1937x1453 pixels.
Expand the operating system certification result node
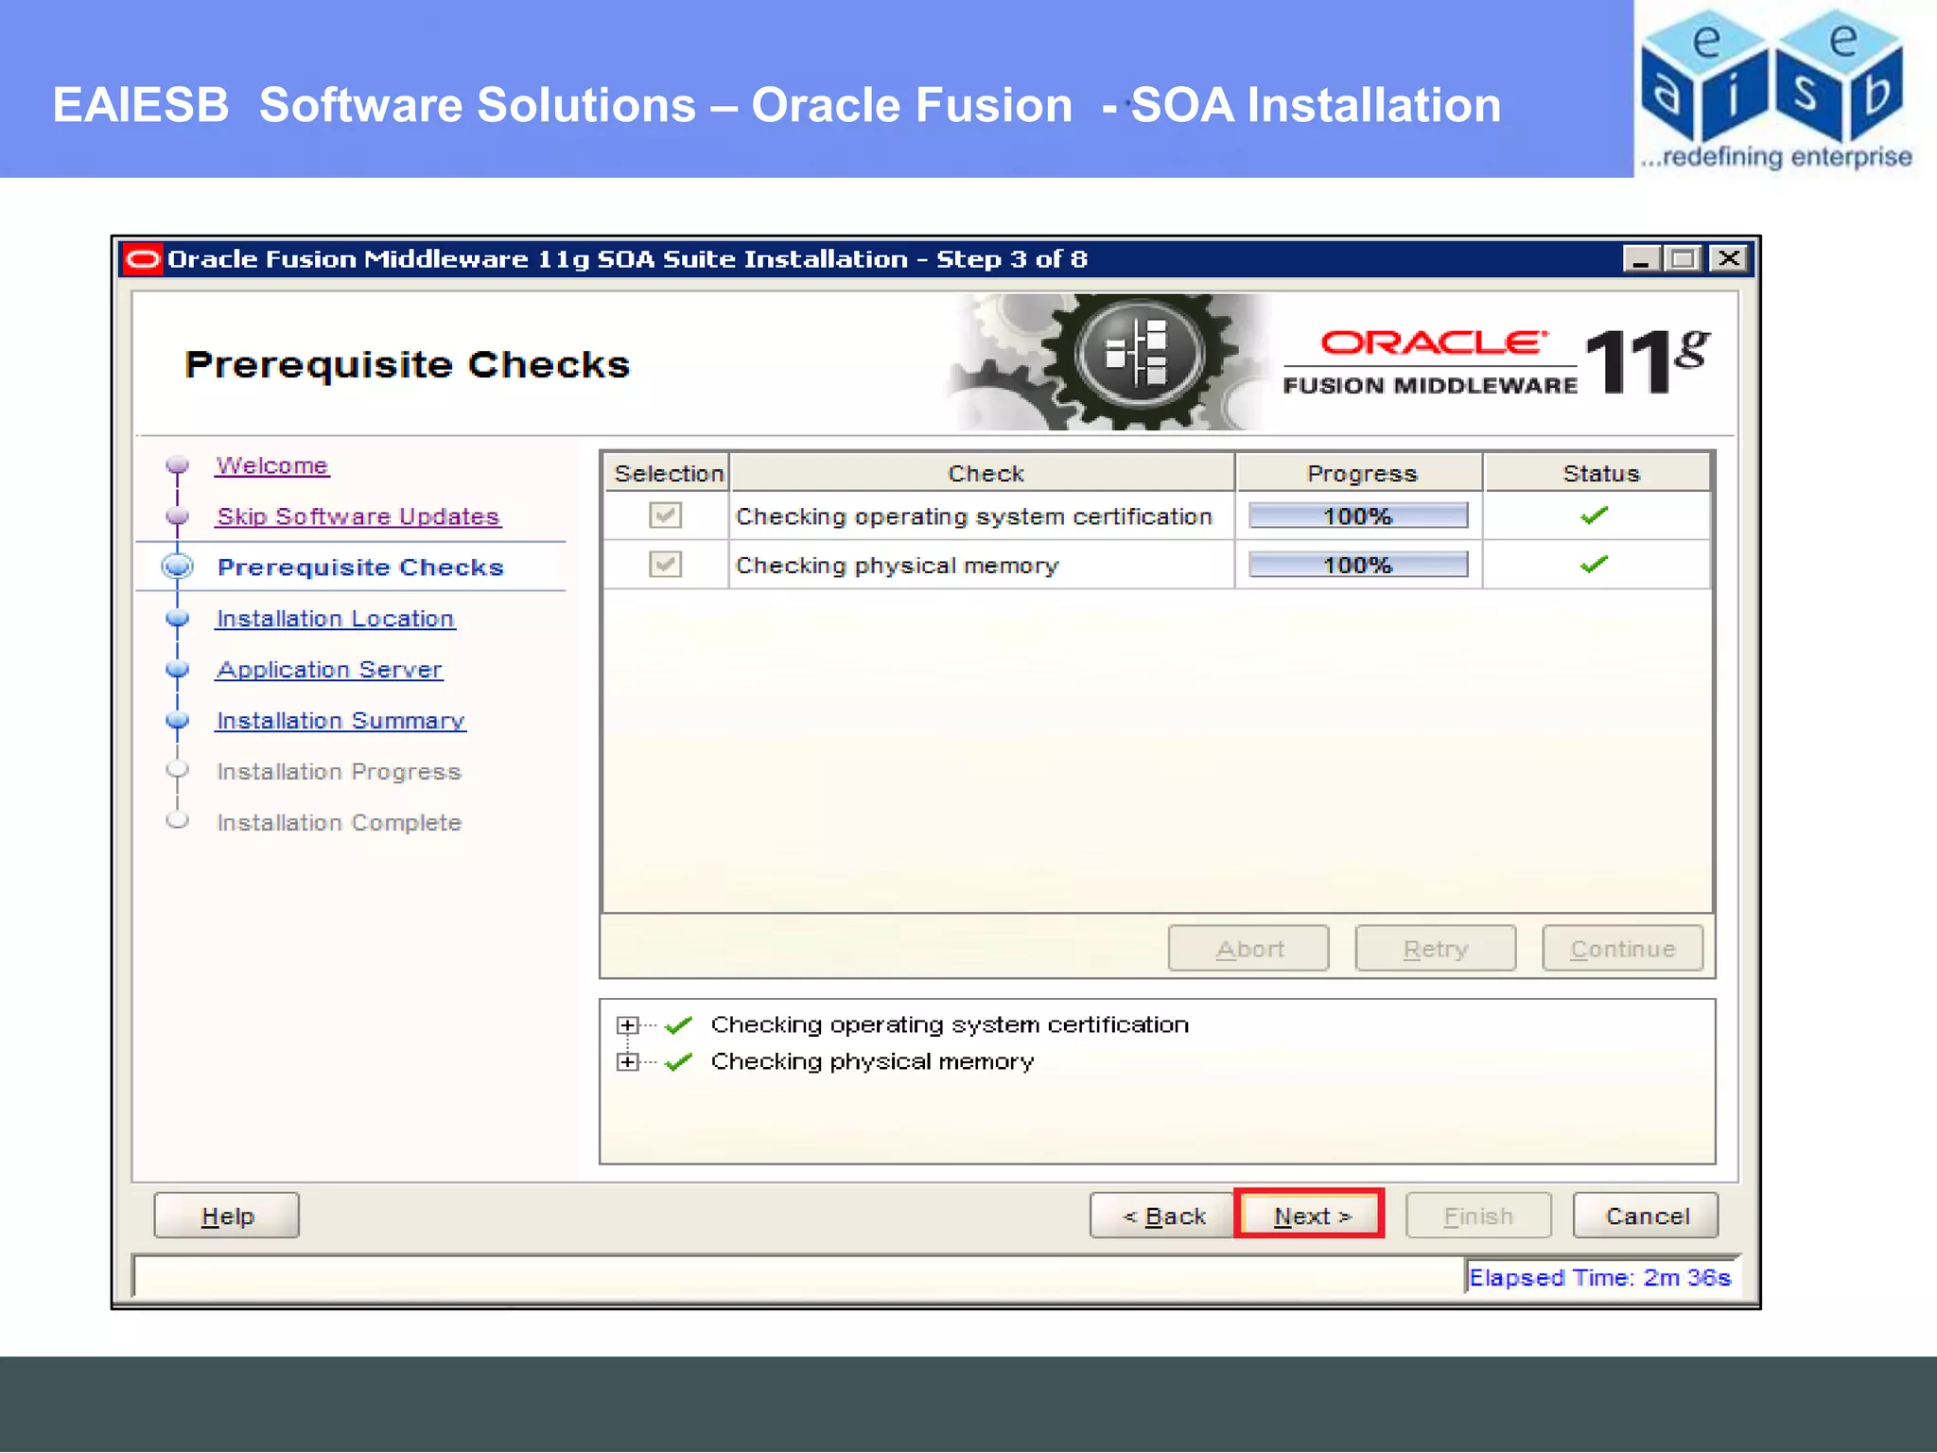(x=627, y=1025)
